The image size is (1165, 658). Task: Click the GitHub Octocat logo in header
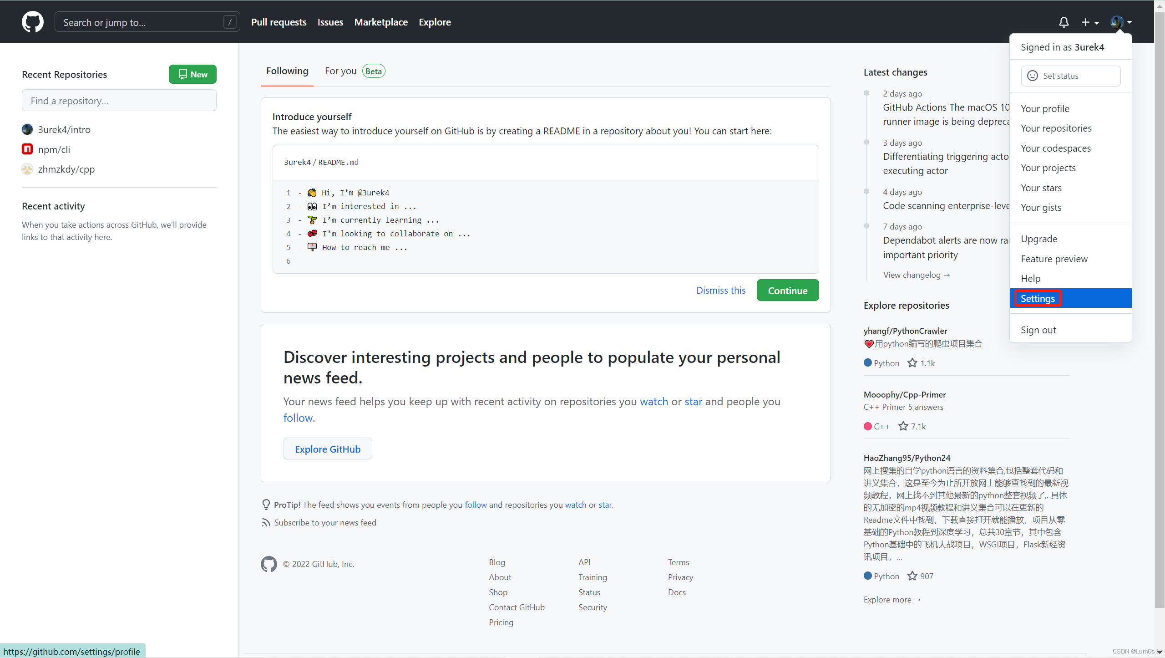pos(33,22)
